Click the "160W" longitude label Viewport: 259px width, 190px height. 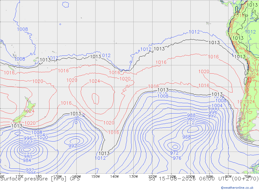click(76, 177)
